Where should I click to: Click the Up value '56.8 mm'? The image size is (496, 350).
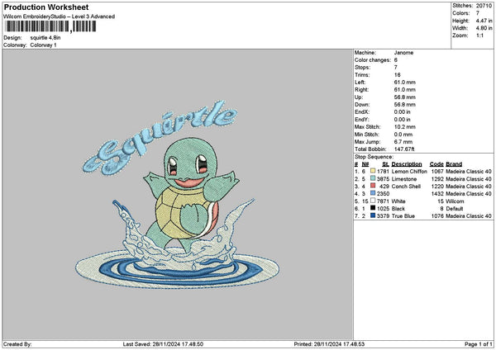click(404, 97)
